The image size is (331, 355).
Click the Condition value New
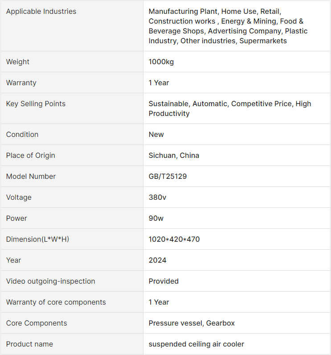click(156, 135)
